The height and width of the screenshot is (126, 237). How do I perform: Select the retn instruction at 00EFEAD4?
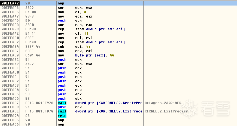(x=62, y=116)
